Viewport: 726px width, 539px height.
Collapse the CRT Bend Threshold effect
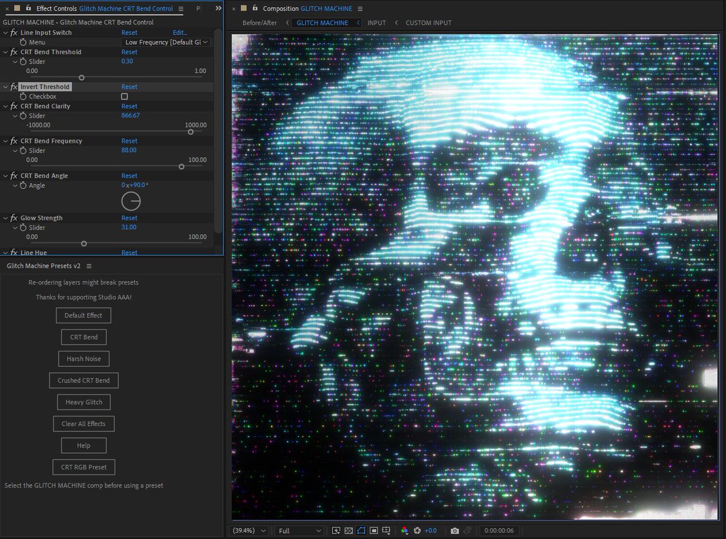5,52
